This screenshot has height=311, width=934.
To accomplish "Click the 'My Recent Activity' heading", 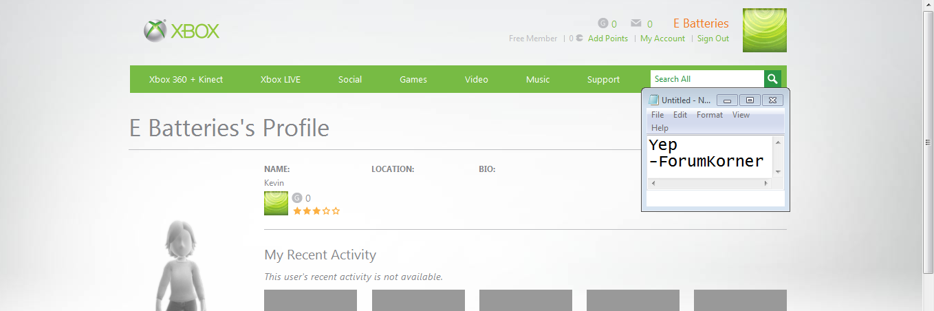I will tap(320, 255).
